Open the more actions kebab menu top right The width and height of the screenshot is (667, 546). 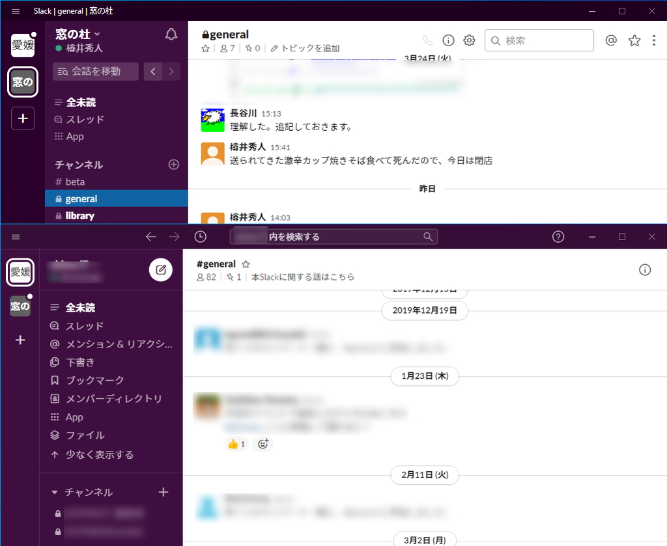[654, 40]
